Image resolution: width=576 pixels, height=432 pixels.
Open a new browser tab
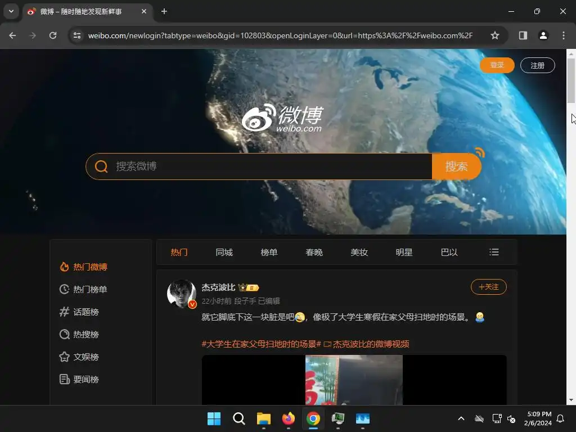pos(164,11)
